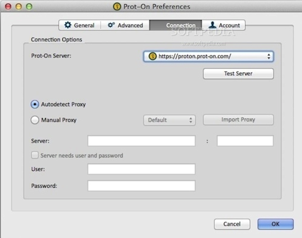Screen dimensions: 302x238
Task: Click the proxy Server address field
Action: [141, 141]
